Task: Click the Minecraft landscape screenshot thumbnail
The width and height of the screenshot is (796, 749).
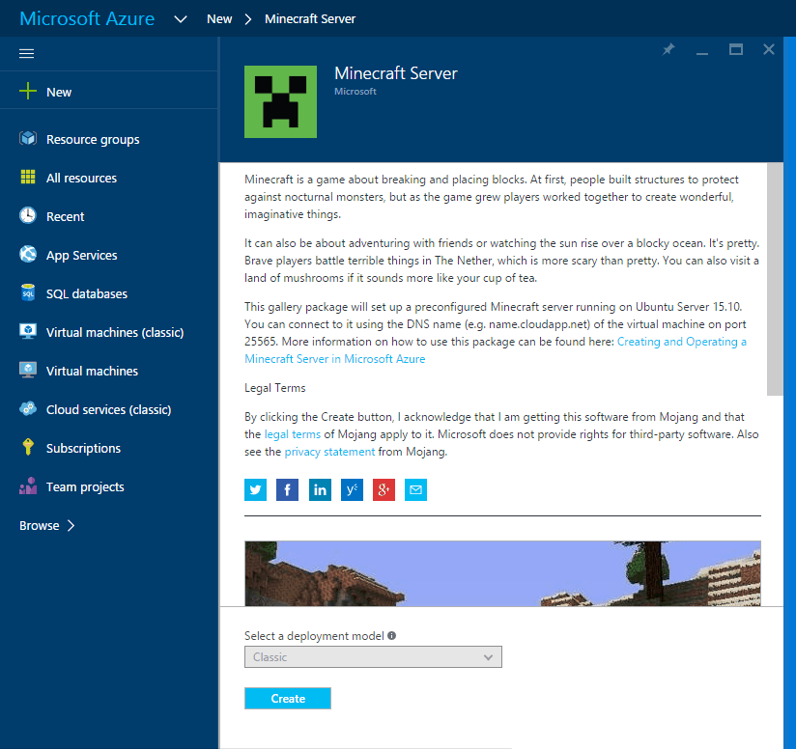Action: [502, 573]
